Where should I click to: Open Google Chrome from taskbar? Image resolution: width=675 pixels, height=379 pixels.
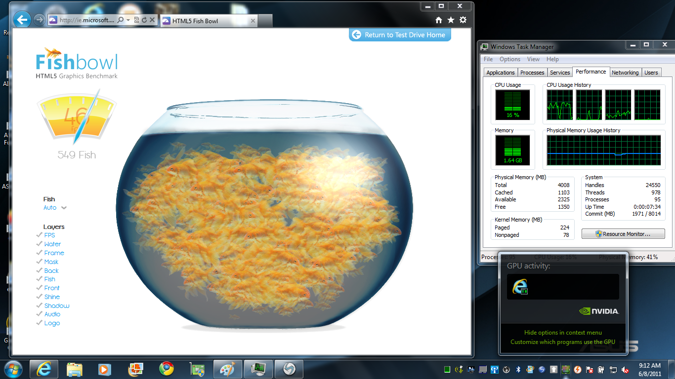tap(166, 369)
